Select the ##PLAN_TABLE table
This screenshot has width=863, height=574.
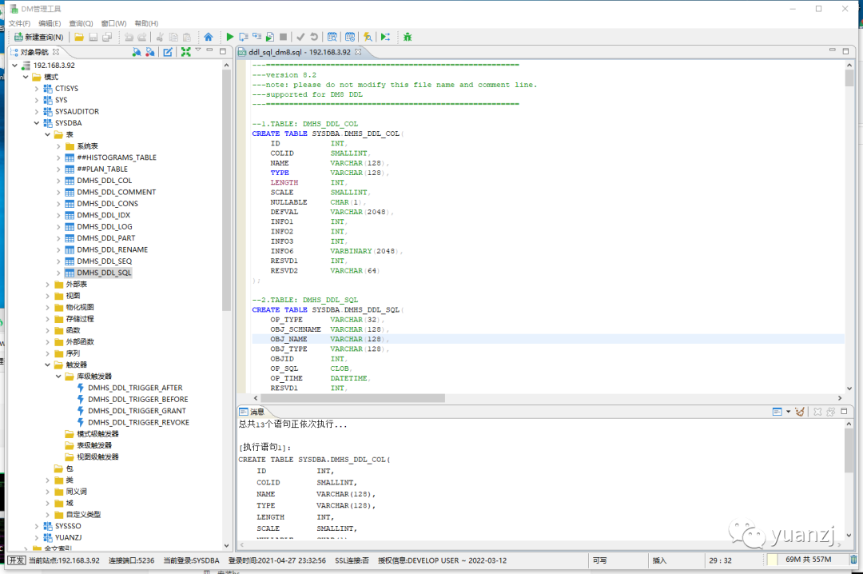pyautogui.click(x=101, y=169)
